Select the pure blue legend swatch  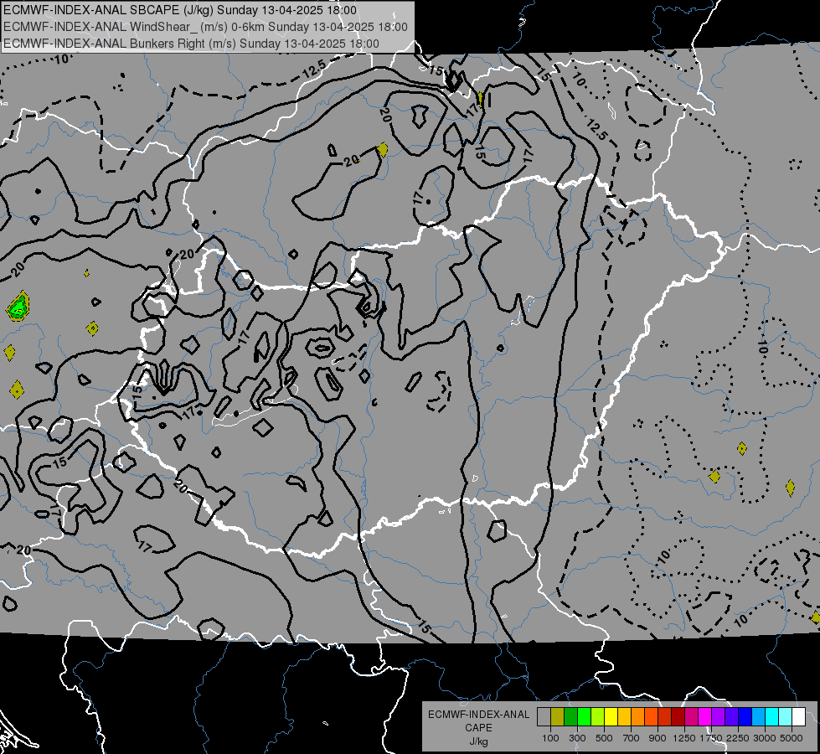(745, 717)
